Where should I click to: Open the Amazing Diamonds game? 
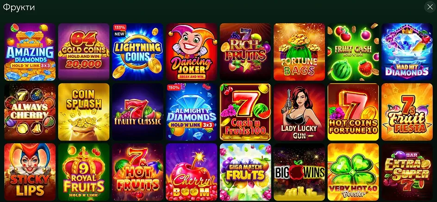coord(30,52)
